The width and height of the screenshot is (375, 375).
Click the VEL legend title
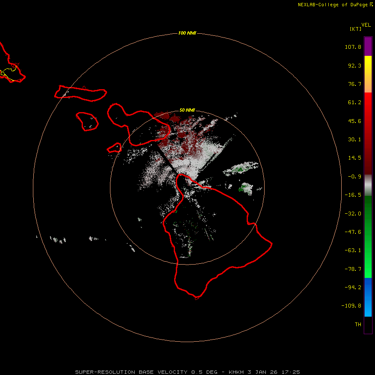click(366, 25)
